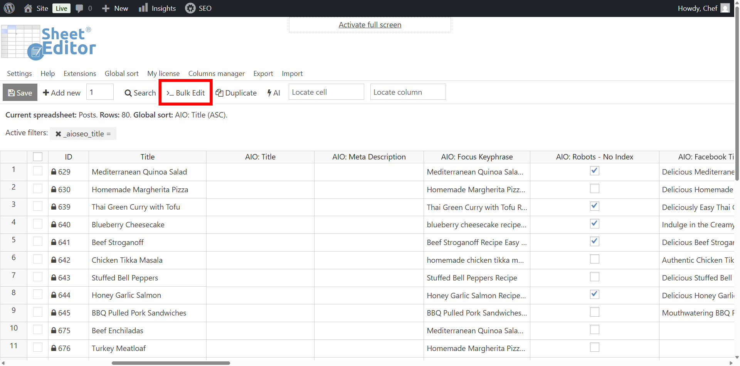The width and height of the screenshot is (740, 366).
Task: Enable No Index for Homemade Margherita Pizza
Action: coord(594,188)
